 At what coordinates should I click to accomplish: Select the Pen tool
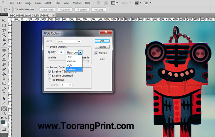(x=4, y=89)
